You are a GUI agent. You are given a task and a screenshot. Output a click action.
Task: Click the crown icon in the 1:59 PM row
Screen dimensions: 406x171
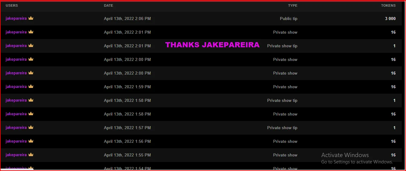point(31,86)
